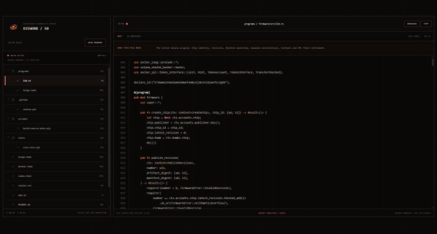437x234 pixels.
Task: Open build-source-data.mjs file
Action: coord(56,129)
